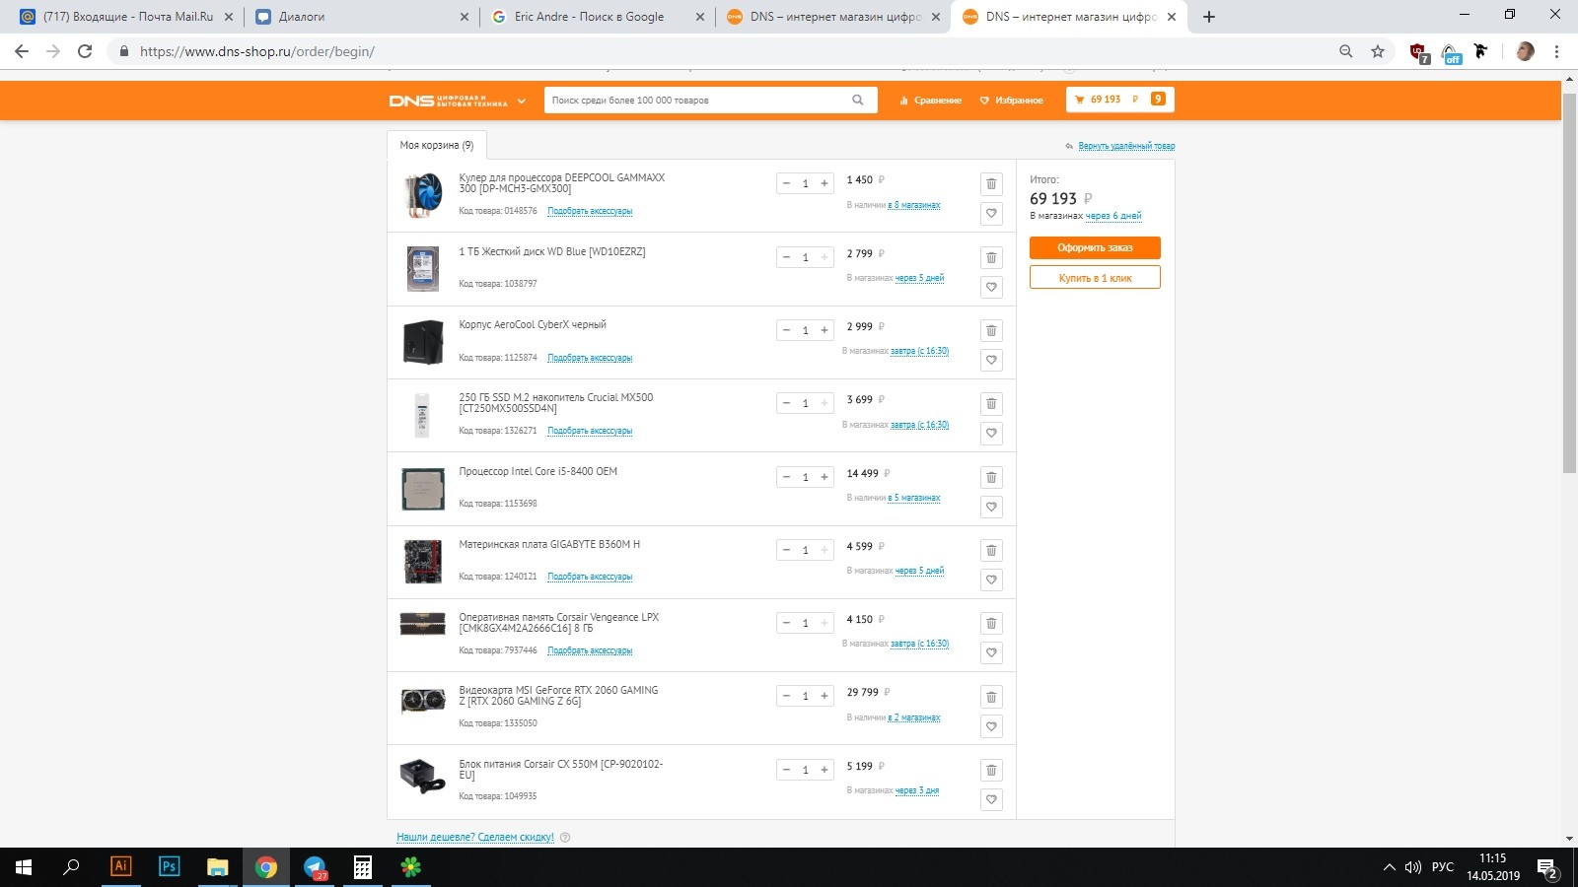Click Вернуть удалённый товар link
This screenshot has width=1578, height=887.
tap(1126, 146)
